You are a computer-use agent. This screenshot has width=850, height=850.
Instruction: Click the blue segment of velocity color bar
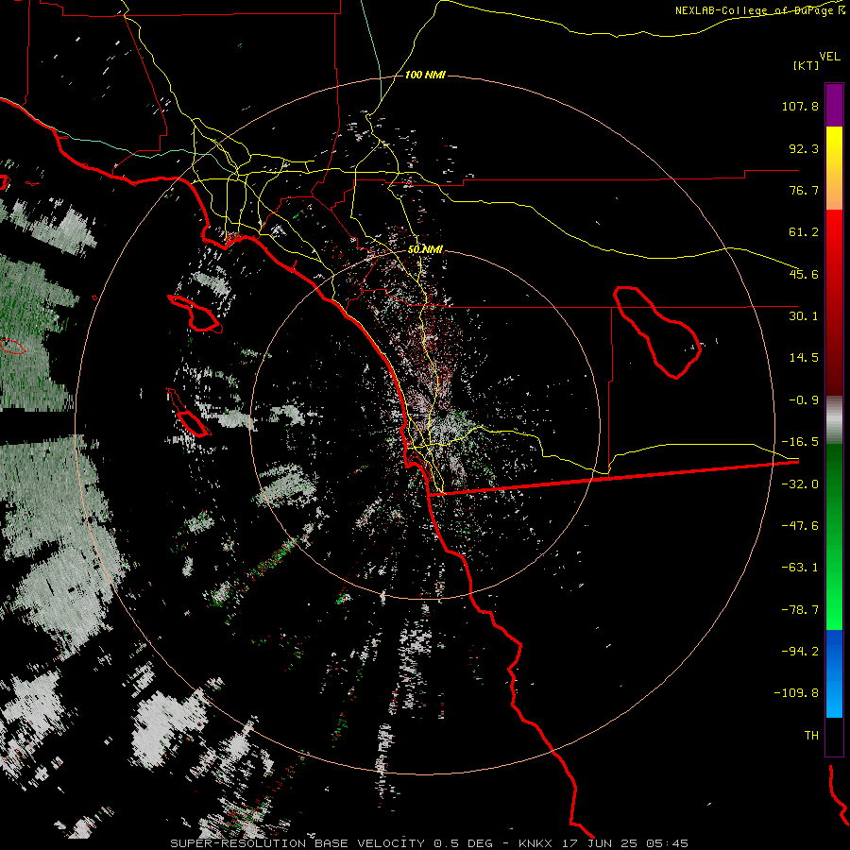pos(834,673)
